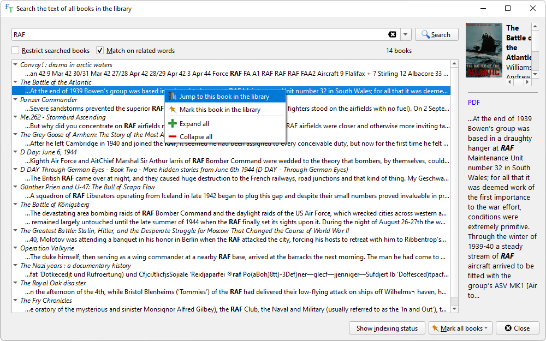
Task: Click the green plus Expand all icon
Action: click(173, 124)
